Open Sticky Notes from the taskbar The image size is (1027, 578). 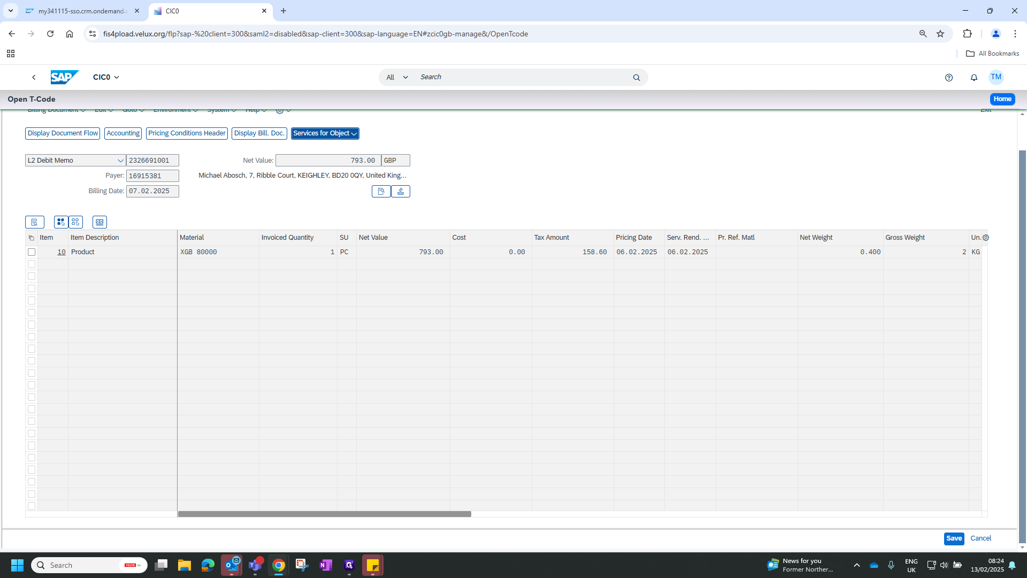pos(373,565)
